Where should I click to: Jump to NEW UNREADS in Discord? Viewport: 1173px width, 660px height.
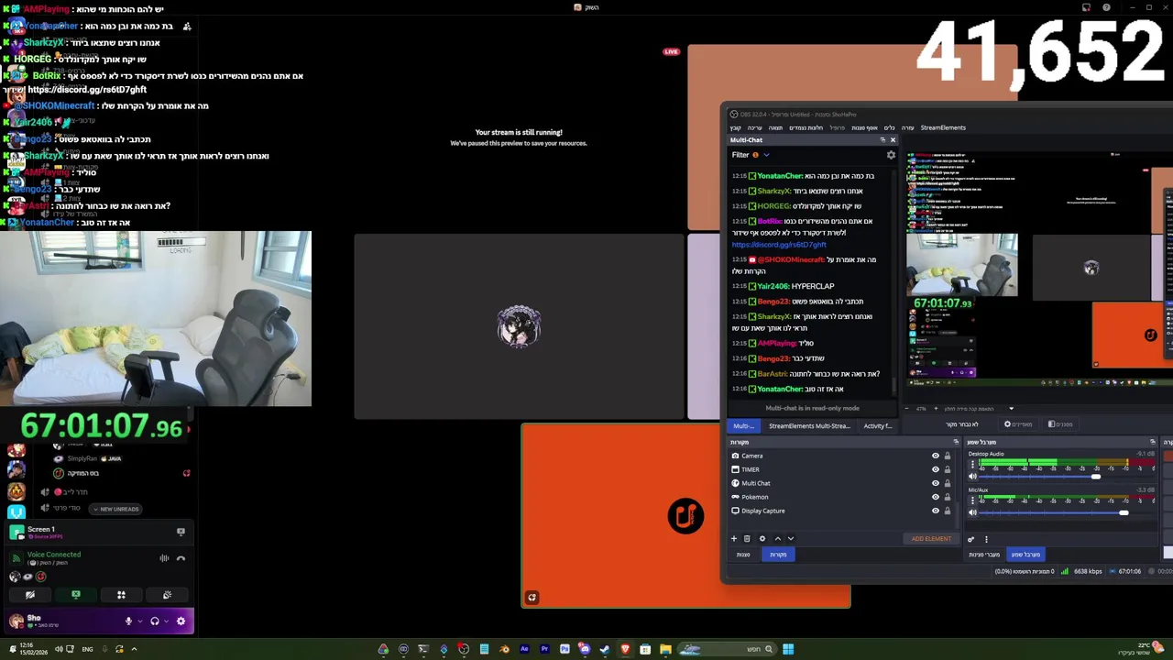tap(115, 509)
